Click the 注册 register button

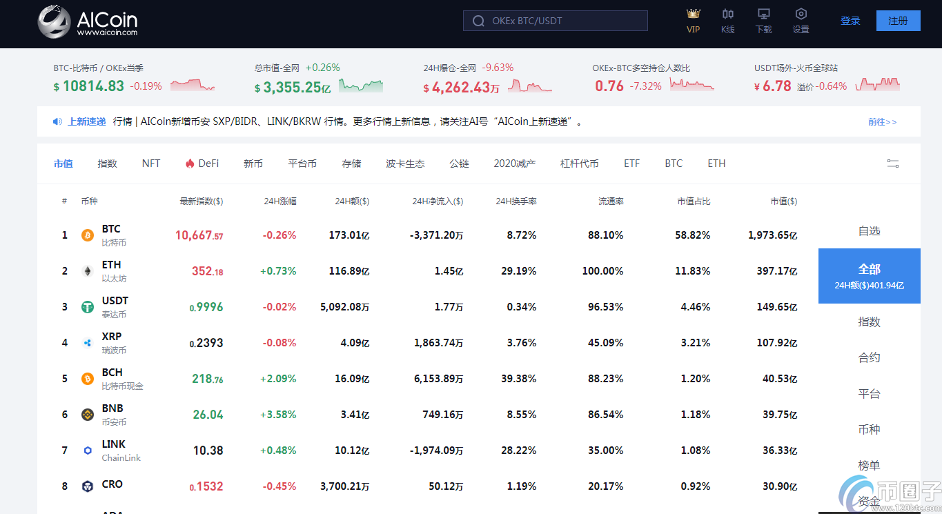coord(899,21)
